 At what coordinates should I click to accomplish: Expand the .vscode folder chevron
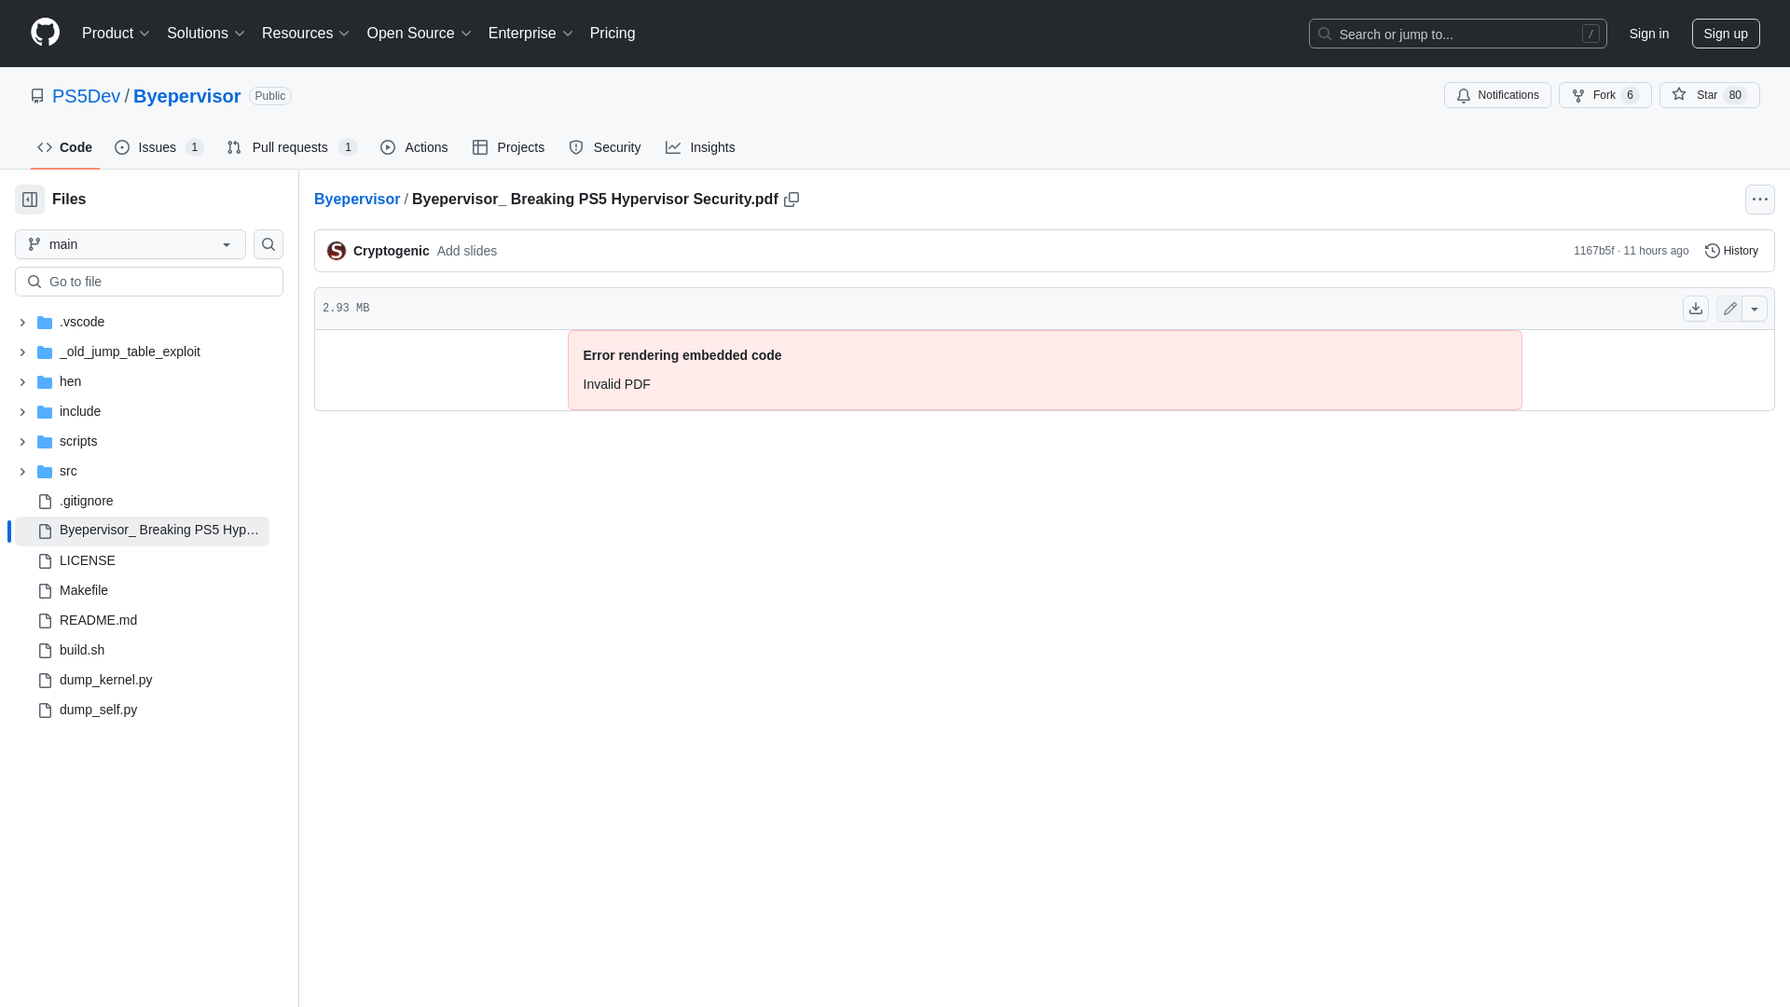(22, 323)
